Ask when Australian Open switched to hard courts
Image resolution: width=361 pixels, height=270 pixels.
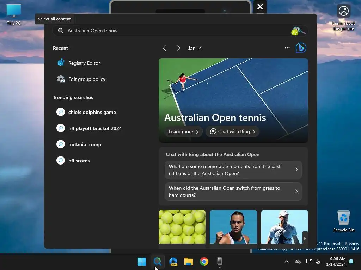tap(233, 192)
